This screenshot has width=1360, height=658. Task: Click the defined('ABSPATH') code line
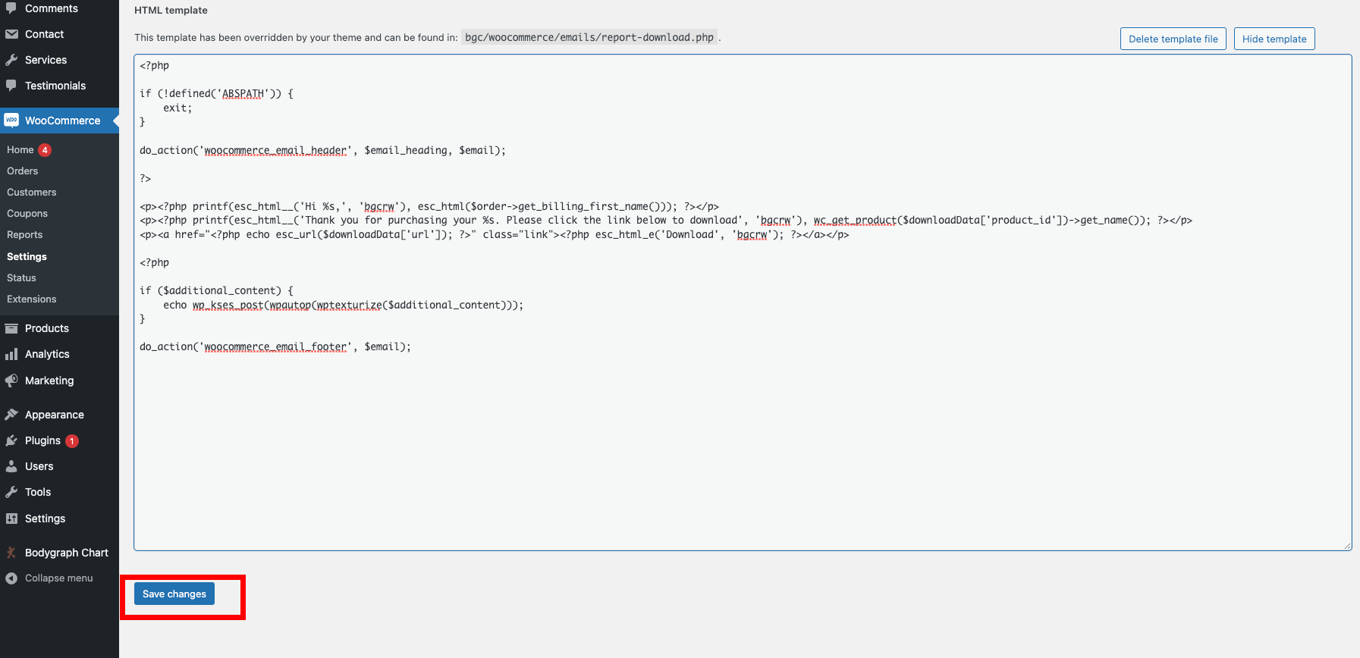pyautogui.click(x=216, y=94)
